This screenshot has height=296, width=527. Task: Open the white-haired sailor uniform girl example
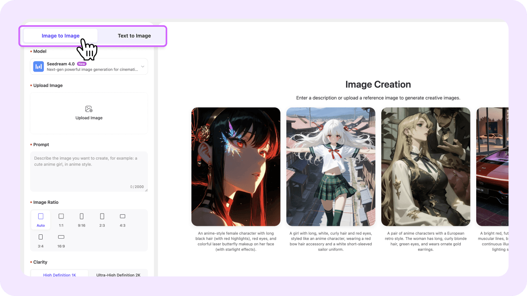pyautogui.click(x=331, y=167)
